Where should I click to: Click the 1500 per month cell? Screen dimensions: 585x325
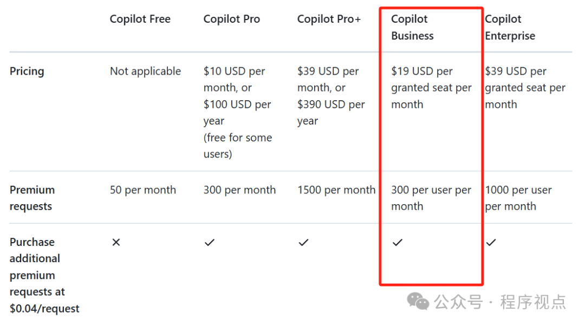336,190
